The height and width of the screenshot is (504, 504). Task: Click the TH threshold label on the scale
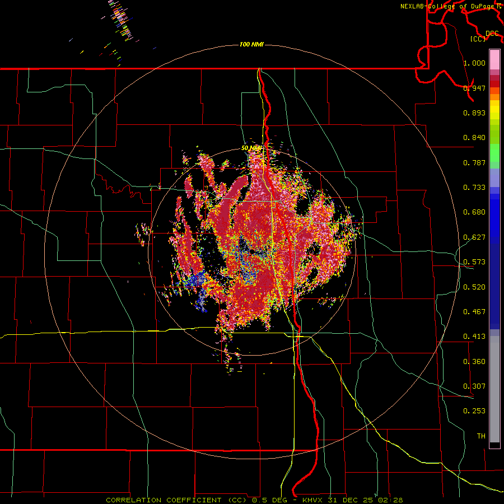(481, 436)
